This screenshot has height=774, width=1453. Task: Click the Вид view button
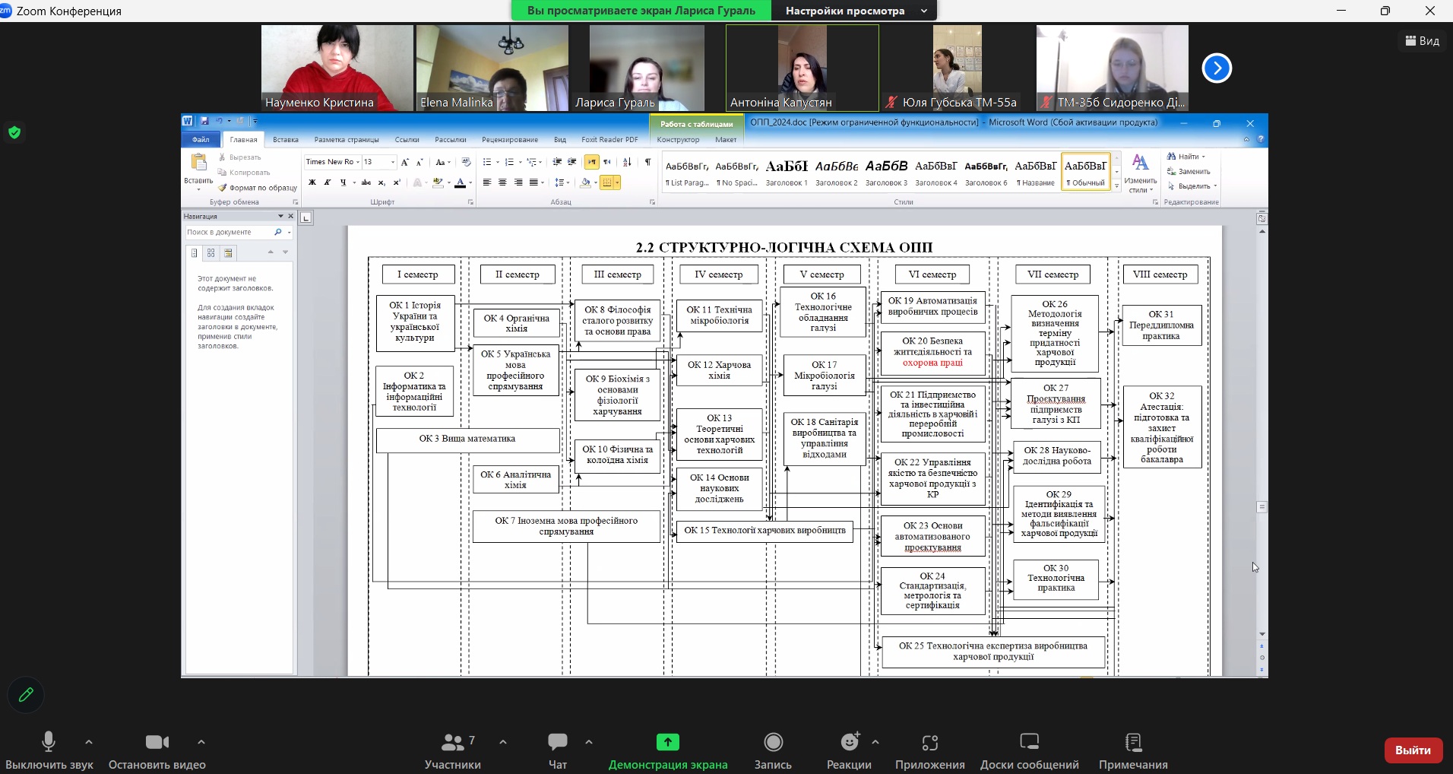(1422, 41)
